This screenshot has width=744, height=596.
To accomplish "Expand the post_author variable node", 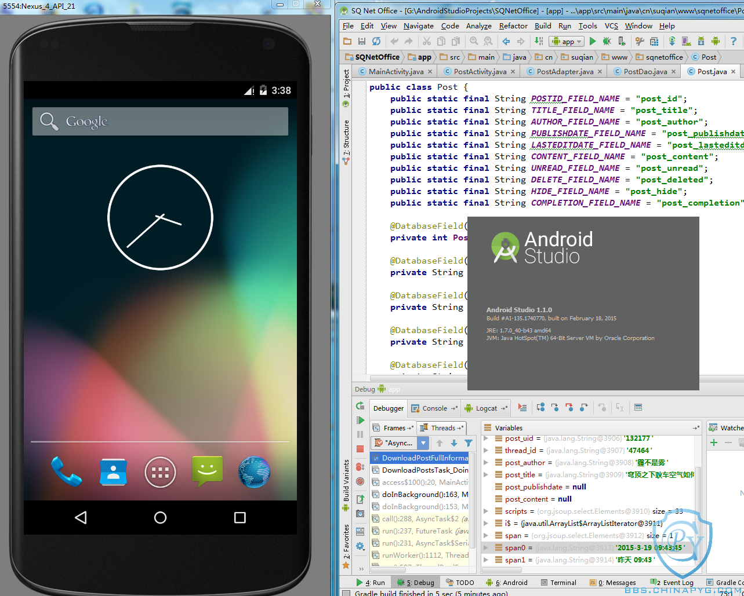I will coord(486,462).
